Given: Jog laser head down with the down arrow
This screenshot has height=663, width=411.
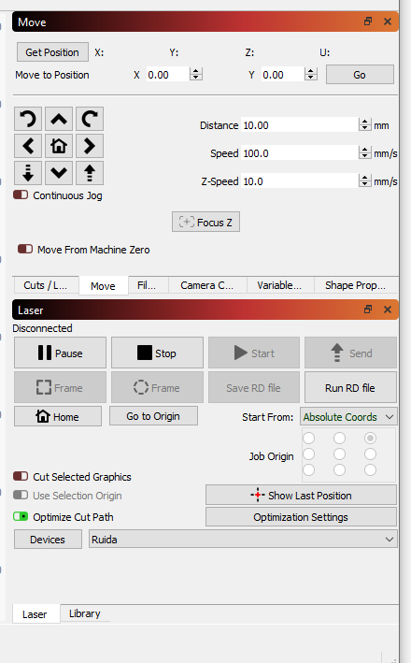Looking at the screenshot, I should [x=59, y=173].
